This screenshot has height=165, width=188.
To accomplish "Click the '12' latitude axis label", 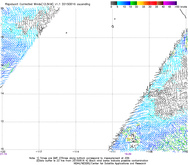I will pyautogui.click(x=2, y=121).
